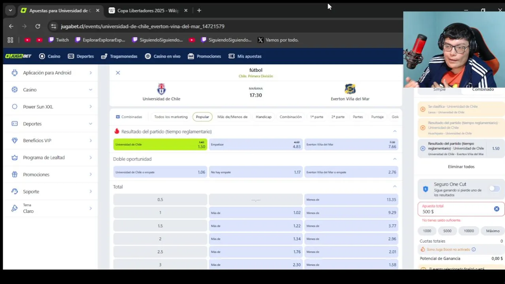The image size is (505, 284).
Task: Open the ExplorarExplorarExp bookmark
Action: click(100, 40)
